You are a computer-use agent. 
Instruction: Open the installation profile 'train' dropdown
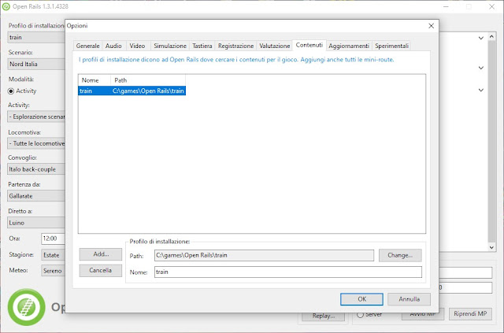click(36, 37)
